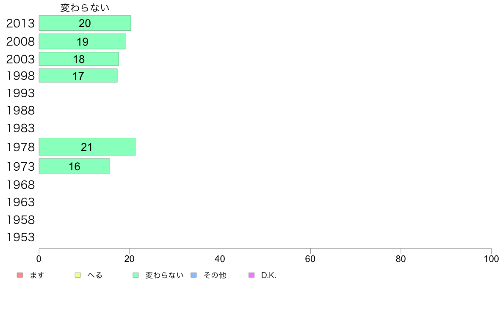Select the 1973 bar showing 16
Viewport: 503px width, 311px height.
pos(75,166)
